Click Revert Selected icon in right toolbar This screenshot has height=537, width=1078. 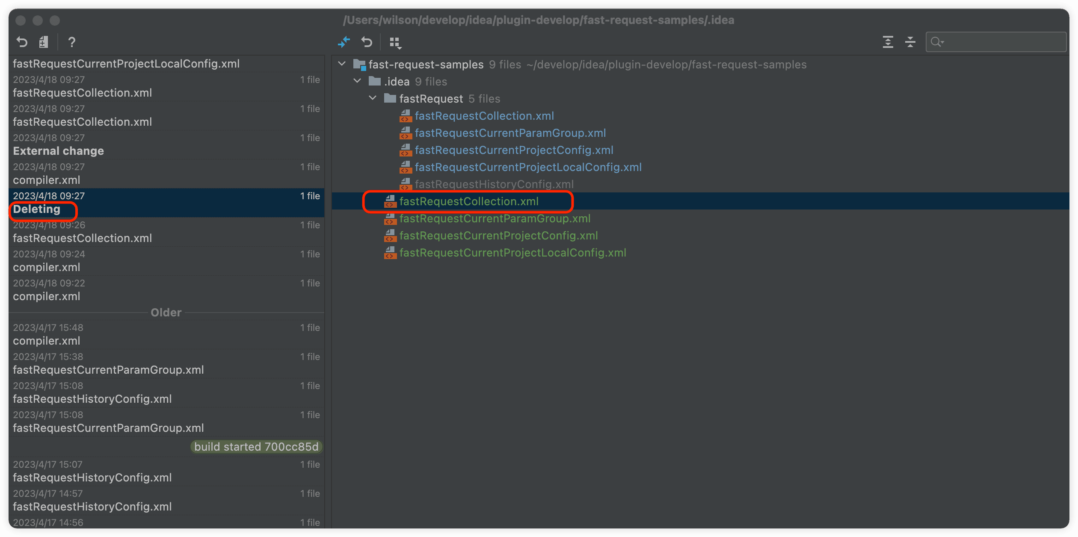pos(367,42)
